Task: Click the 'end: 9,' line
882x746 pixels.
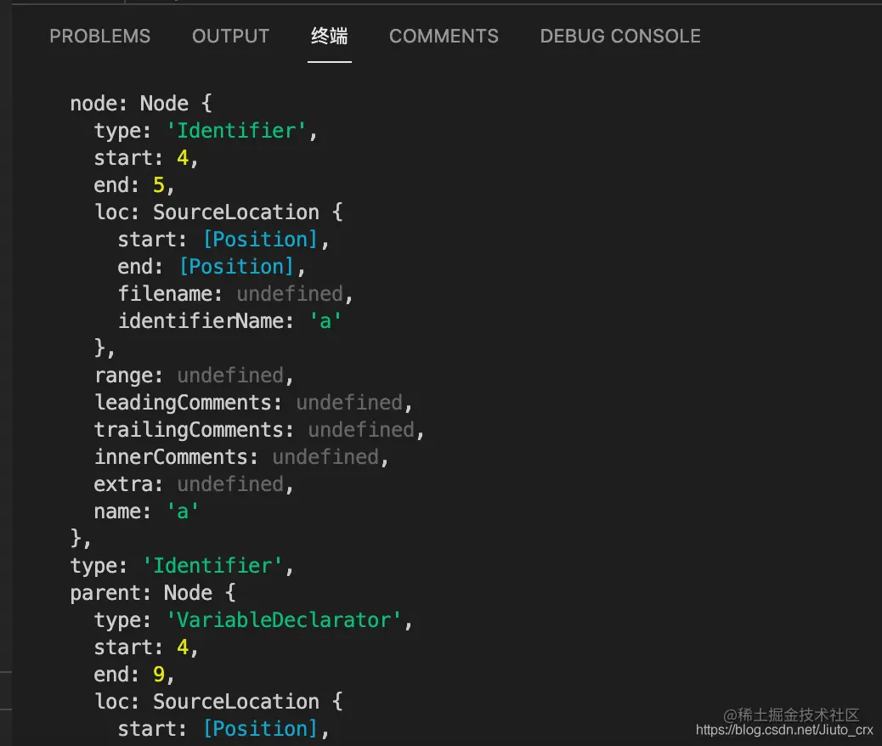Action: (x=134, y=674)
